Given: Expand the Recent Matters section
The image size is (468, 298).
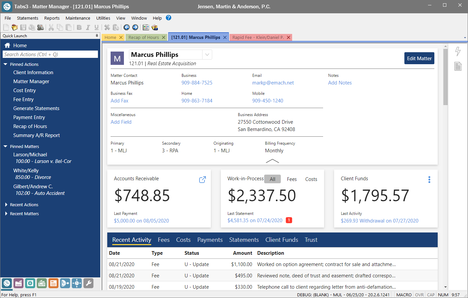Looking at the screenshot, I should (x=6, y=214).
